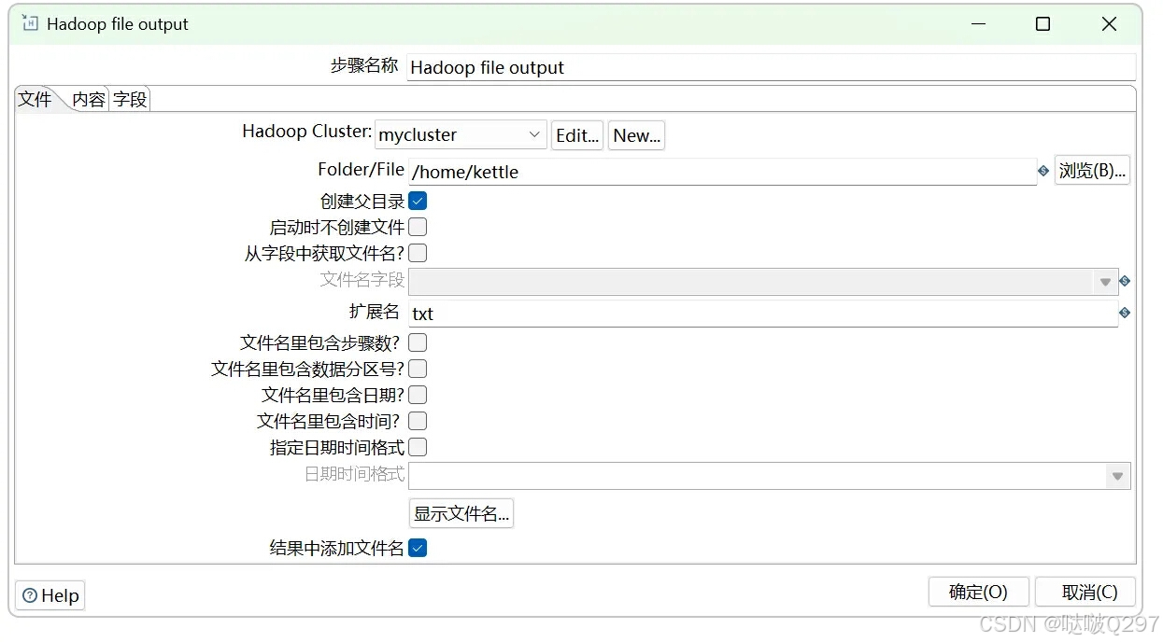Uncheck 结果中添加文件名 checkbox
This screenshot has width=1163, height=642.
(418, 548)
